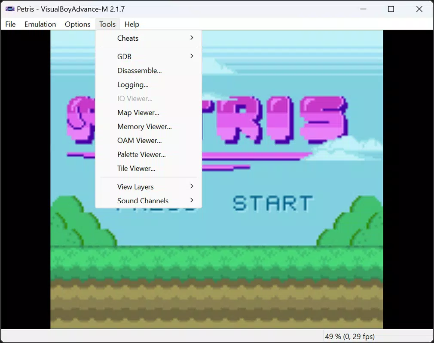Open the Emulation menu

tap(40, 24)
